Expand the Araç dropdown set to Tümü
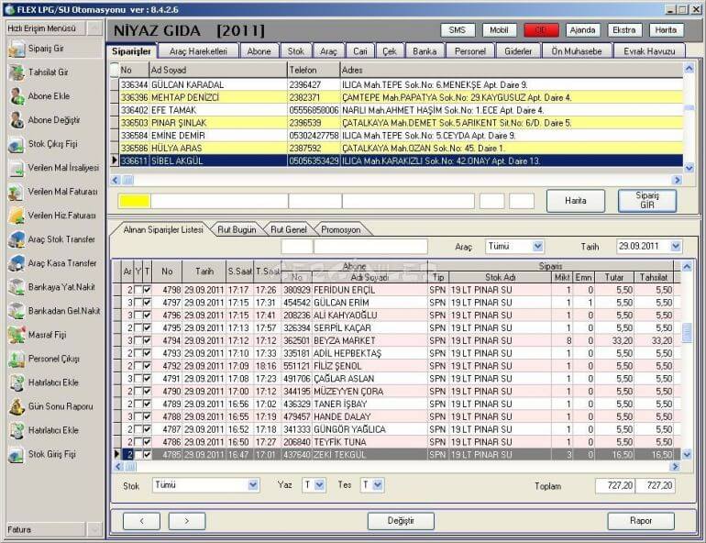 pos(536,247)
